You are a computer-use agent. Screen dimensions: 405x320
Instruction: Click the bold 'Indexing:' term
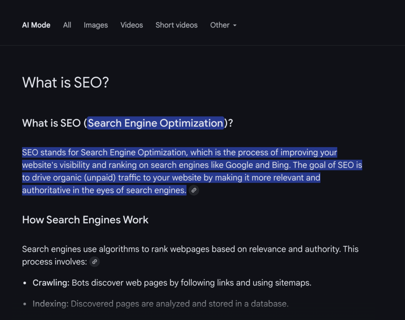pos(51,304)
